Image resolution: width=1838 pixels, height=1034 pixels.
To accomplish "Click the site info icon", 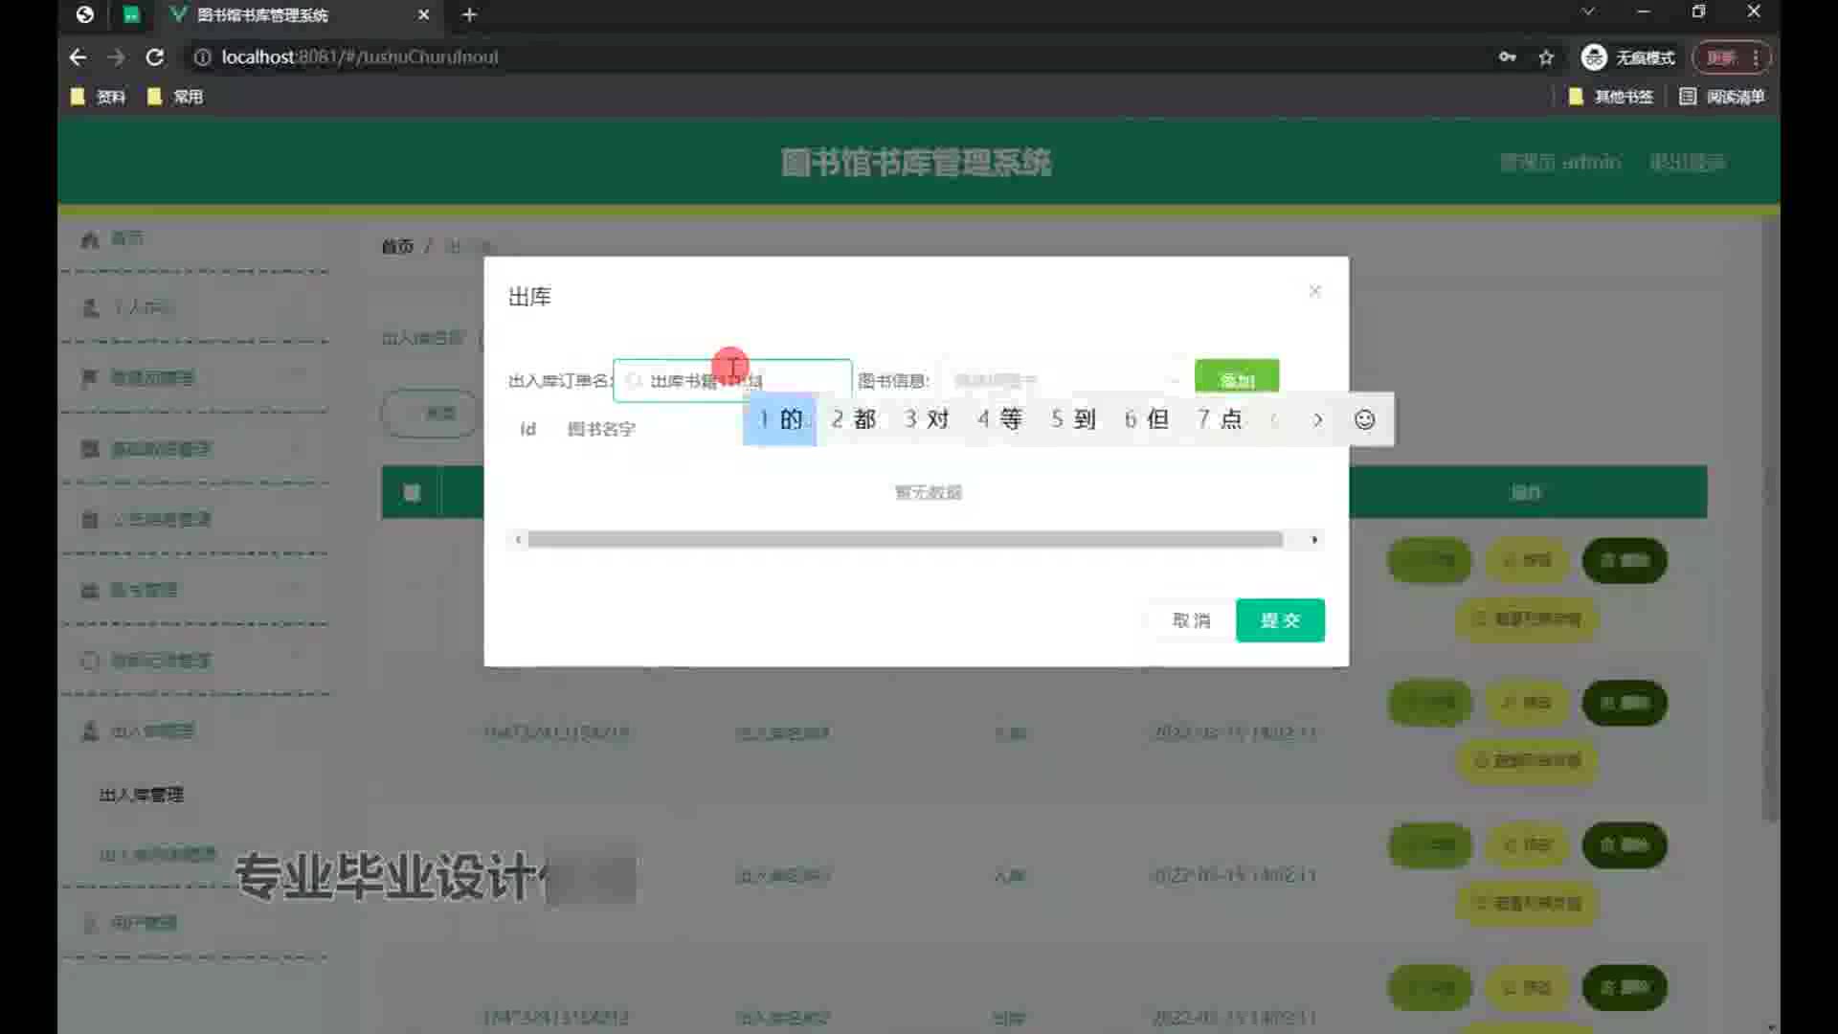I will [202, 57].
